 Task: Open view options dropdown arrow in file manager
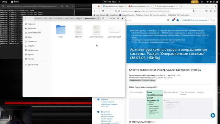click(x=114, y=18)
